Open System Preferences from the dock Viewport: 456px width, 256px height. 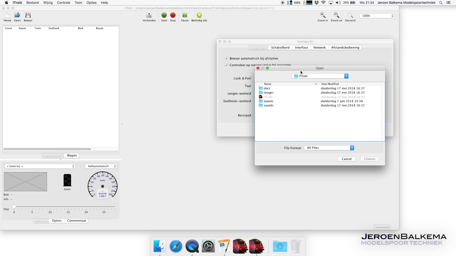click(208, 246)
